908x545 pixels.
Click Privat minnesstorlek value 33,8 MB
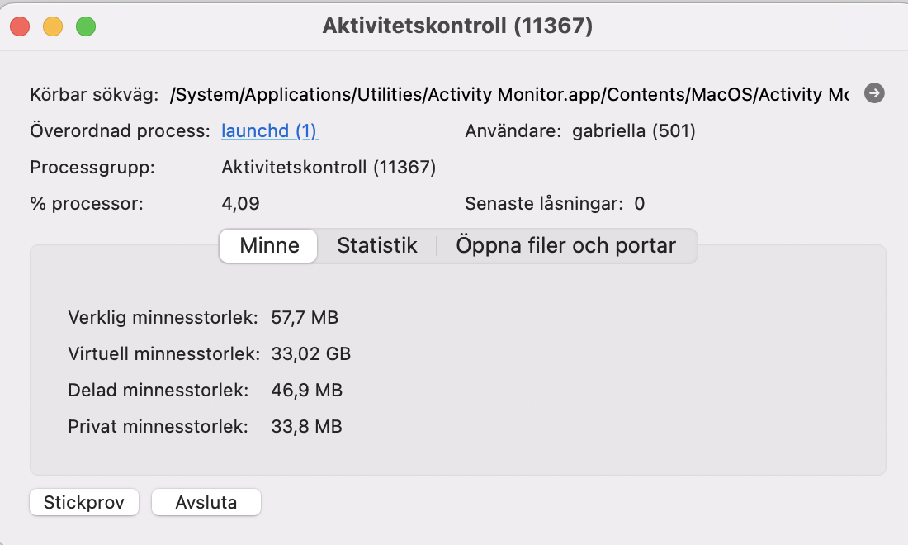point(307,427)
